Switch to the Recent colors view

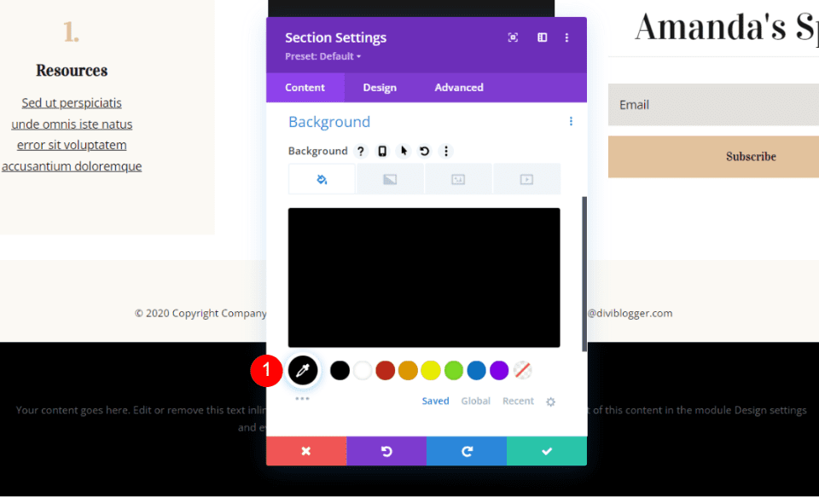click(x=518, y=401)
